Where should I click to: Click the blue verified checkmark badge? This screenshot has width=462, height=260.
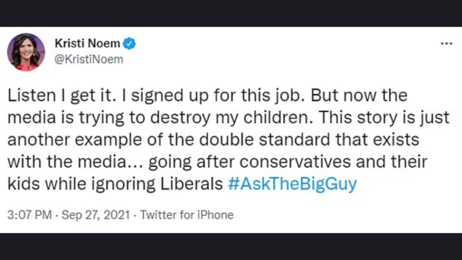pyautogui.click(x=130, y=44)
